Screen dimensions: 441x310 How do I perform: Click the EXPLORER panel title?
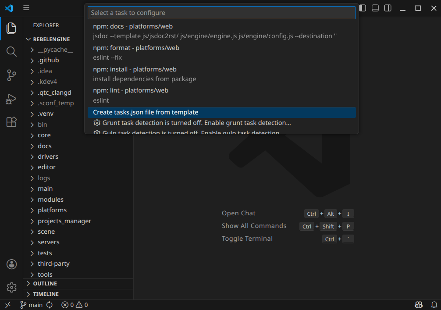pyautogui.click(x=46, y=25)
